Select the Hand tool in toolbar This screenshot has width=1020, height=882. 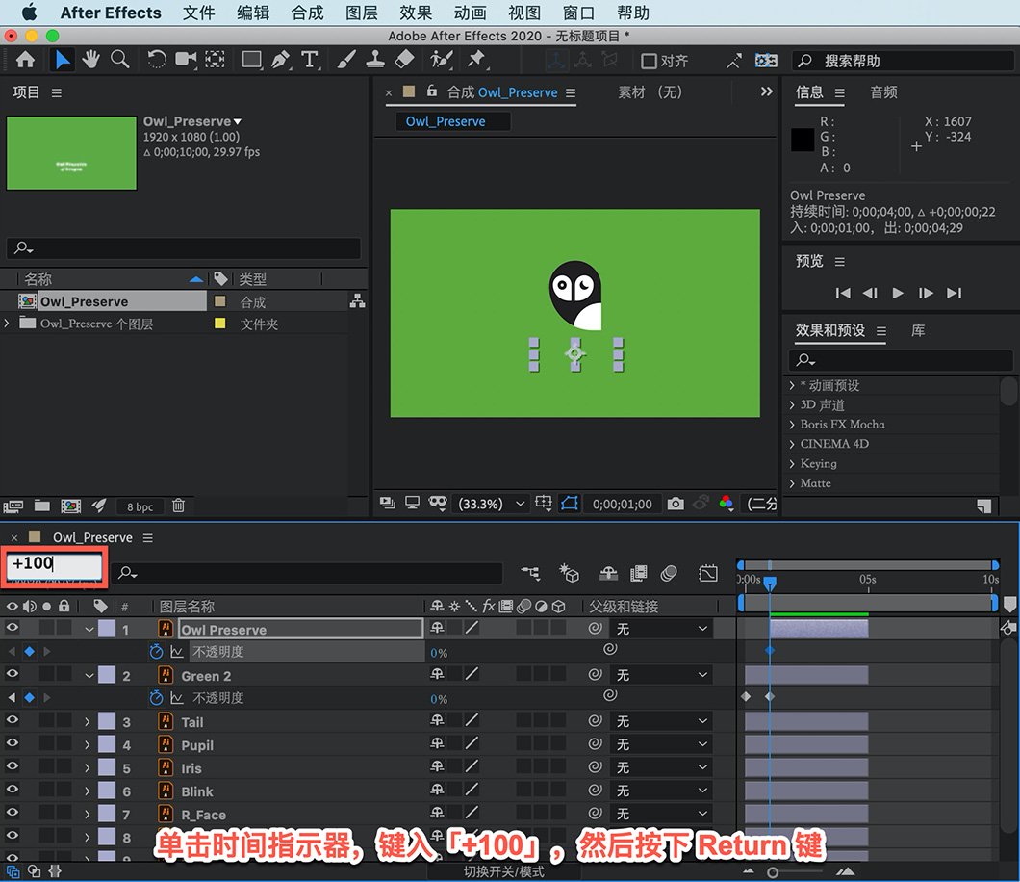click(x=90, y=60)
